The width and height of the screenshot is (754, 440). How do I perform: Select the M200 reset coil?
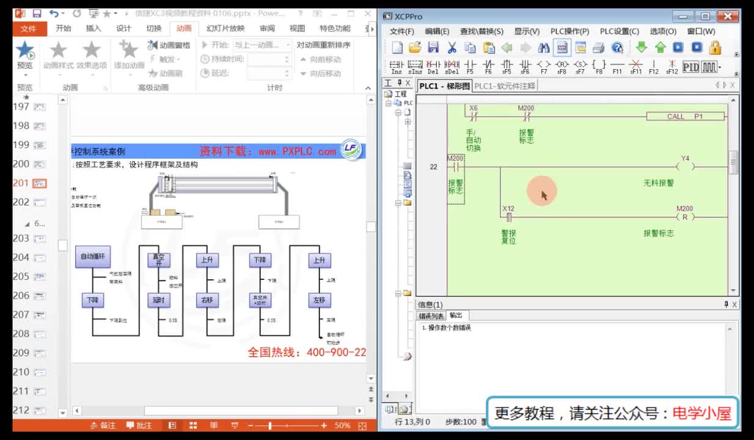[x=685, y=216]
